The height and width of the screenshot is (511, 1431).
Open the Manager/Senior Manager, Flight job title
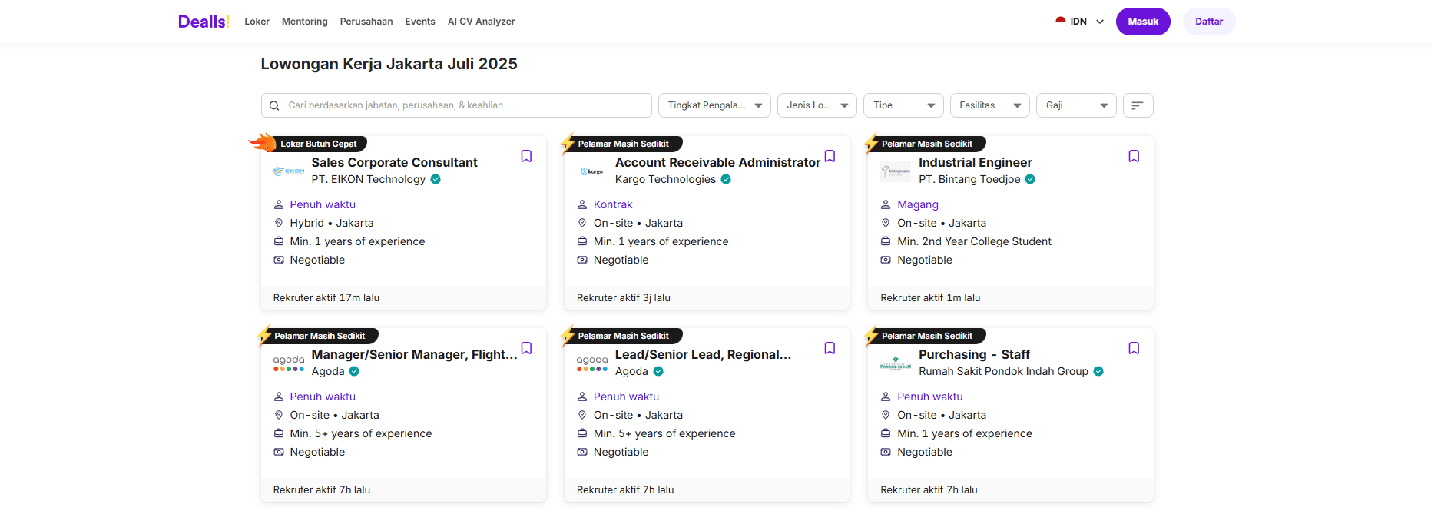[x=414, y=354]
